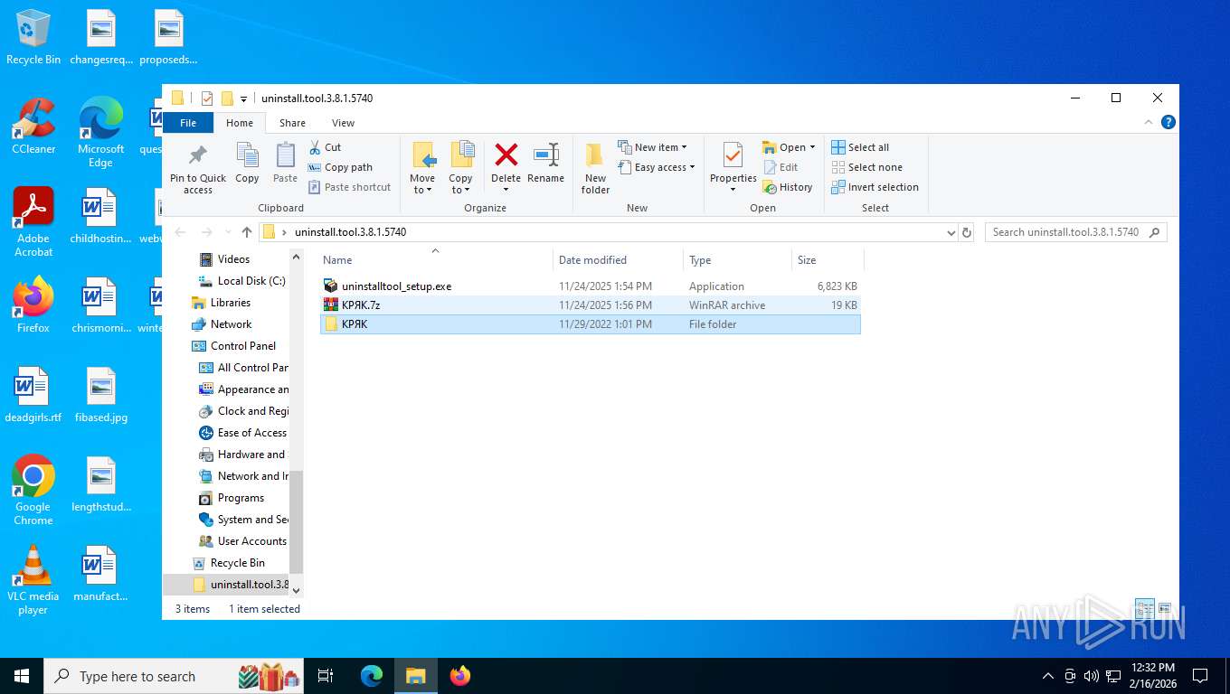This screenshot has height=694, width=1230.
Task: Sort by Date modified column header
Action: click(x=618, y=260)
